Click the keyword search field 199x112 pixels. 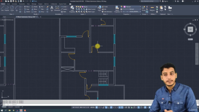click(150, 1)
